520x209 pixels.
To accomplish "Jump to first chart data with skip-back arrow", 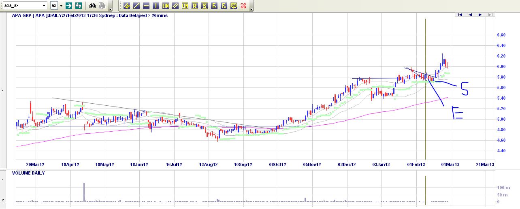I will click(x=460, y=15).
